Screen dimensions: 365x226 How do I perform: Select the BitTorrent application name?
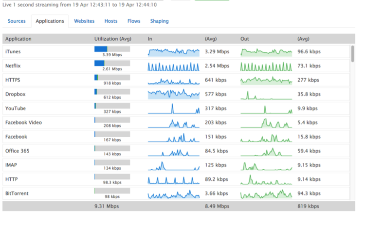tap(17, 194)
